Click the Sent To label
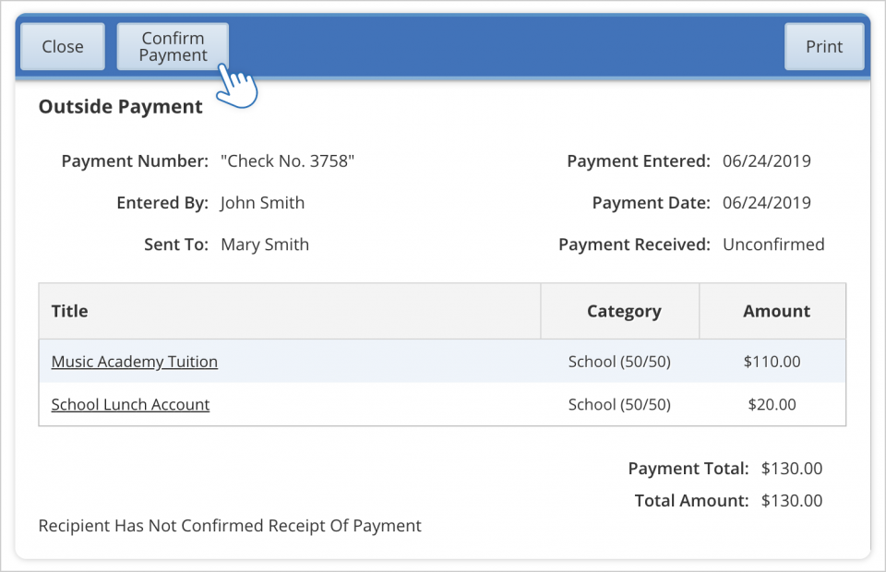This screenshot has width=886, height=572. [x=176, y=244]
